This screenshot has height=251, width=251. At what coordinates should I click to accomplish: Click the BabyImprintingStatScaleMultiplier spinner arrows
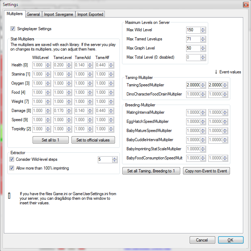coord(203,149)
